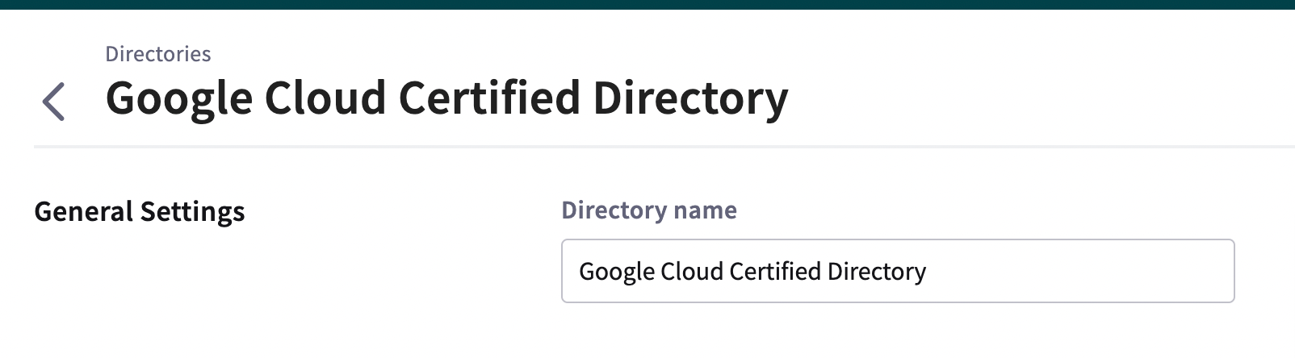
Task: Click the dark teal top header bar
Action: 647,4
